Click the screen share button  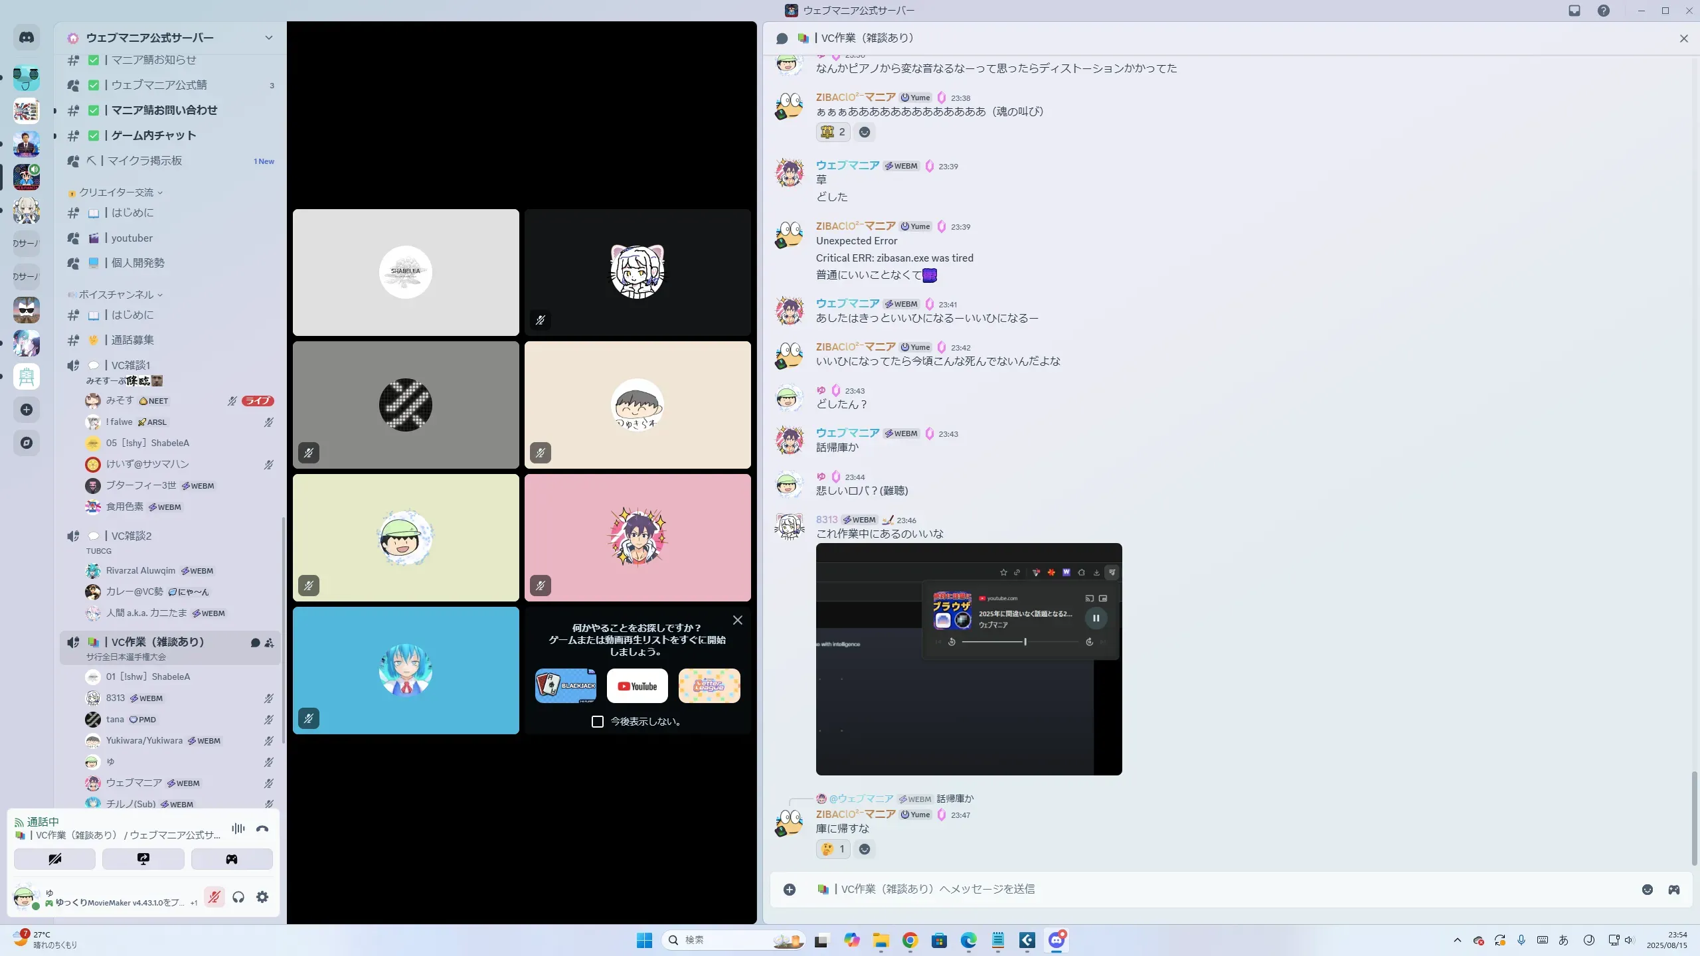coord(143,859)
